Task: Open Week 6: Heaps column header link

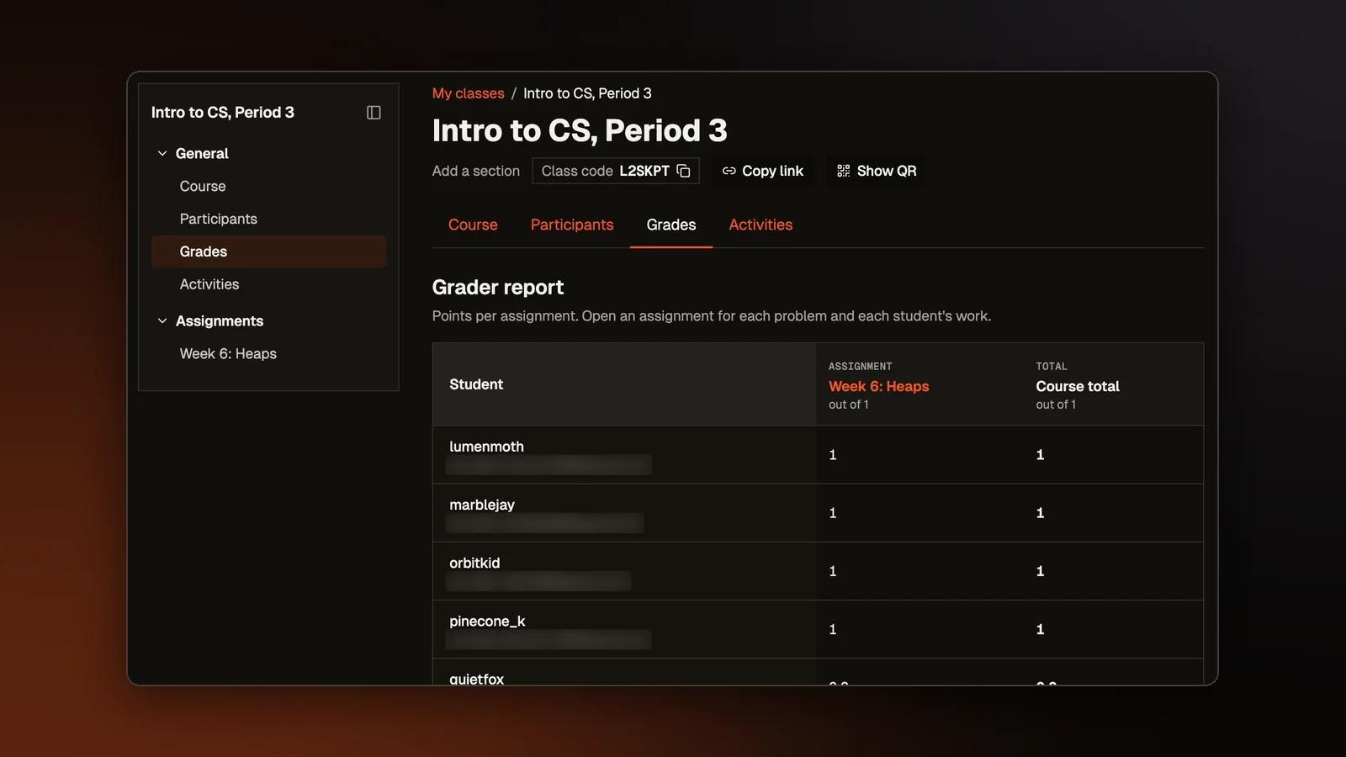Action: 878,386
